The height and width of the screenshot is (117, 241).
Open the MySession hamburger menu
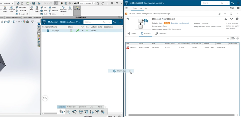(x=120, y=22)
